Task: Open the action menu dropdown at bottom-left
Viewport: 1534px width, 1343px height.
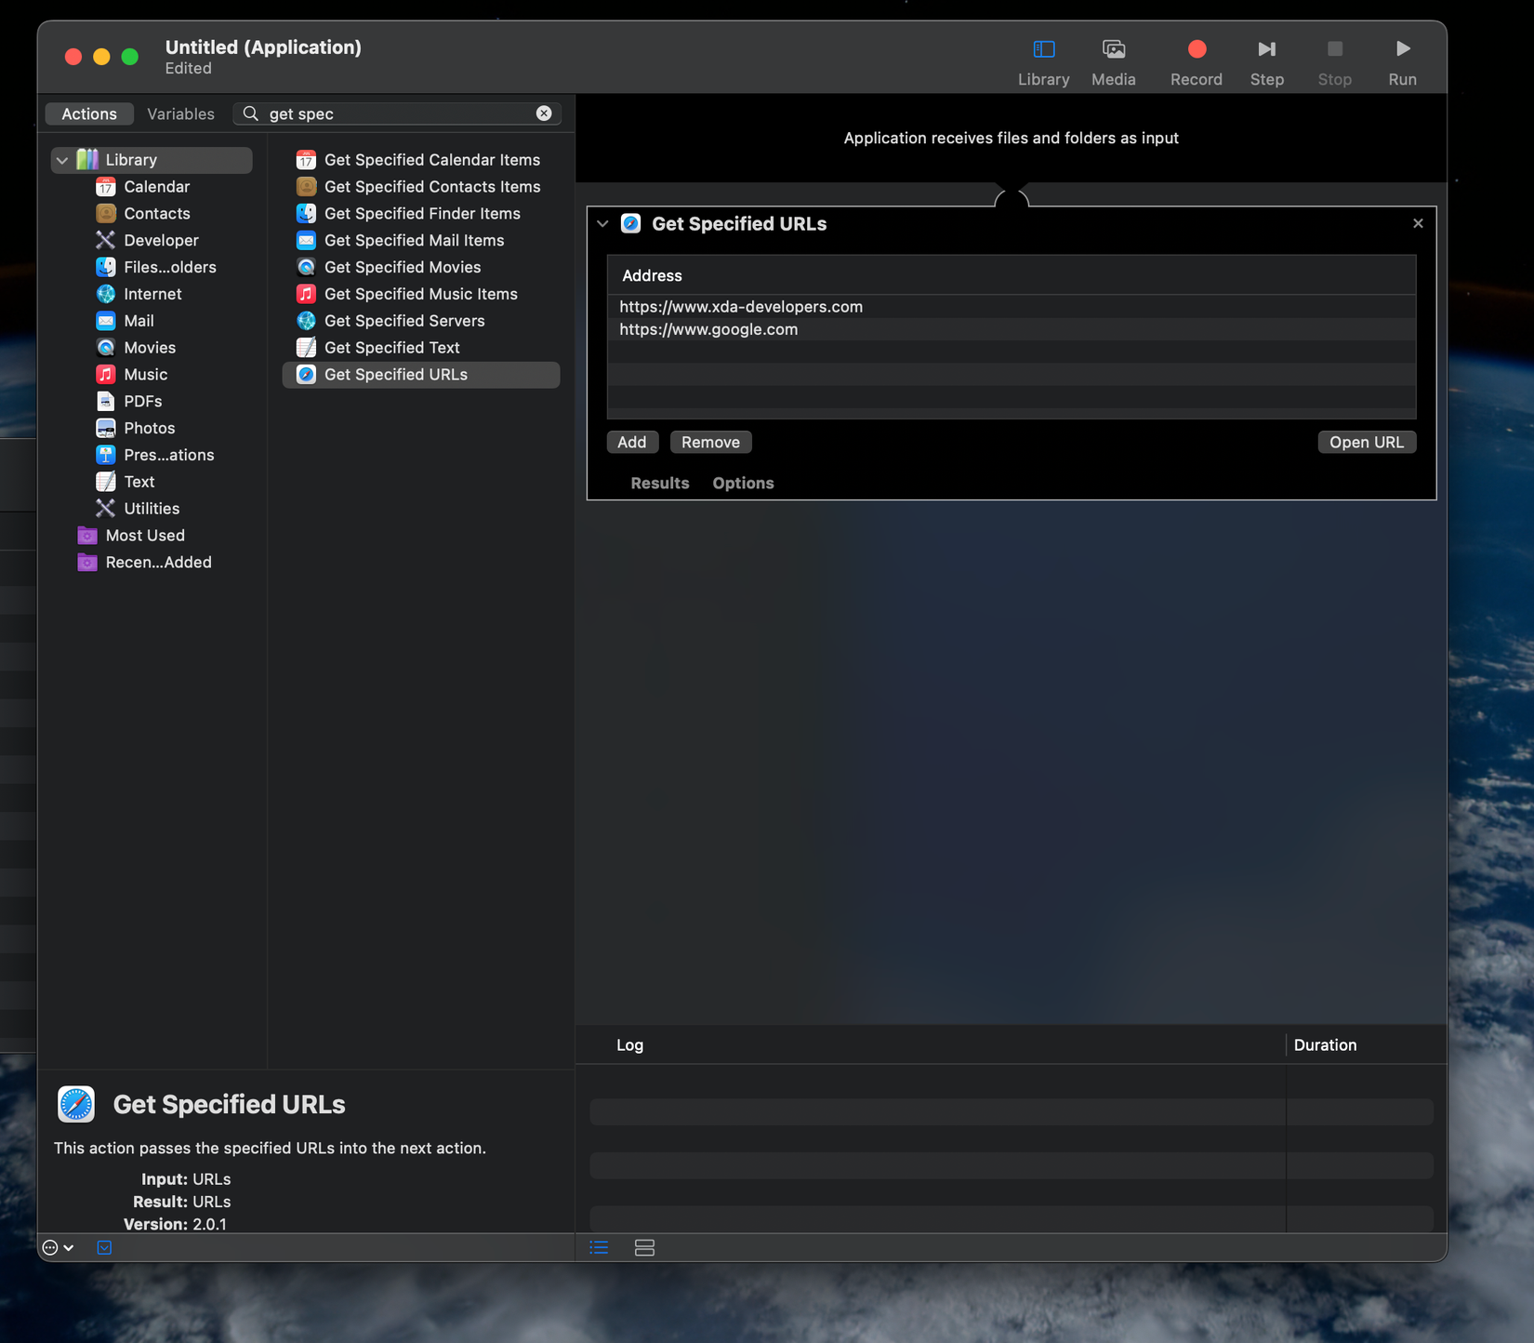Action: coord(58,1248)
